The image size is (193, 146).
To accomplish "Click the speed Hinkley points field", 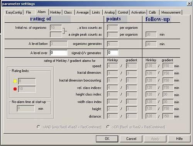I will pyautogui.click(x=112, y=66).
